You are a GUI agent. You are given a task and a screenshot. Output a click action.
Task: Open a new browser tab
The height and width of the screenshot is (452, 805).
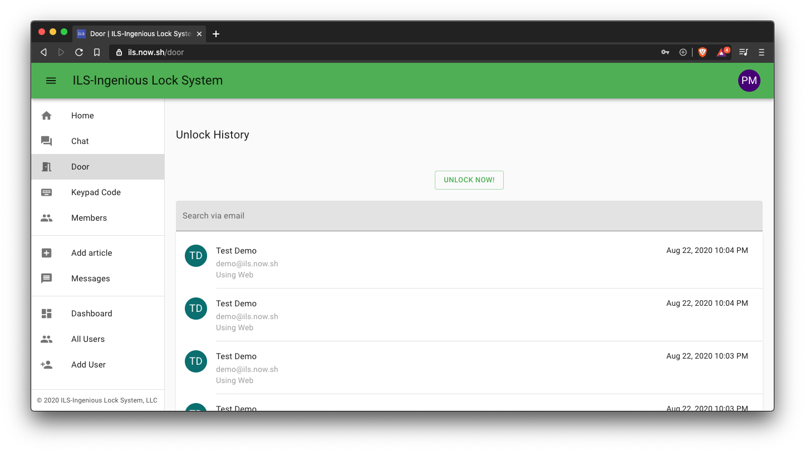click(x=216, y=34)
